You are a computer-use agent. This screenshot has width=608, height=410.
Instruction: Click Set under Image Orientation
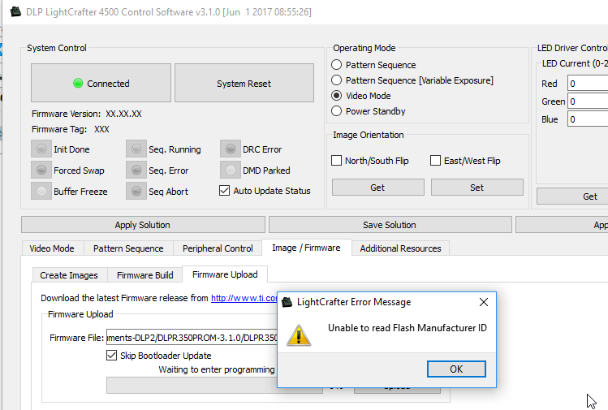[477, 188]
